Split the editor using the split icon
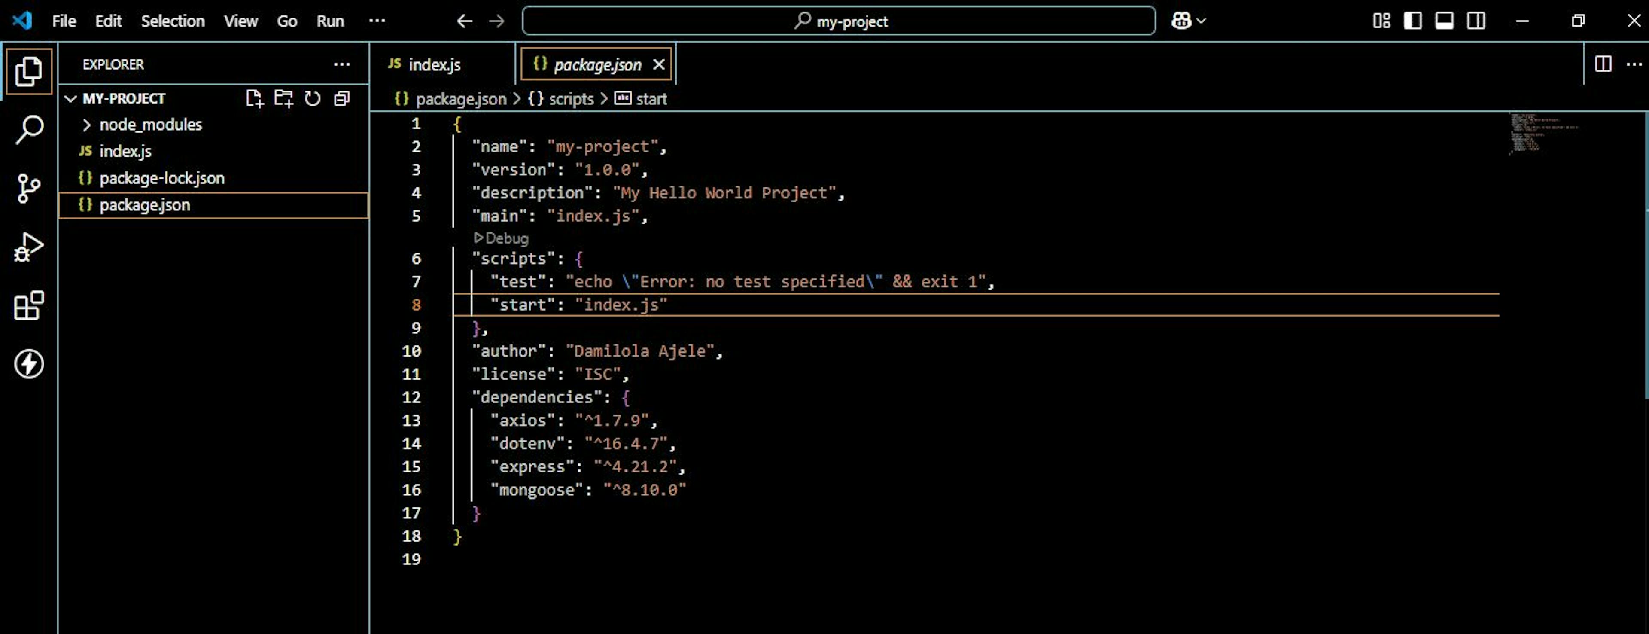Screen dimensions: 1649x634 (x=1603, y=64)
